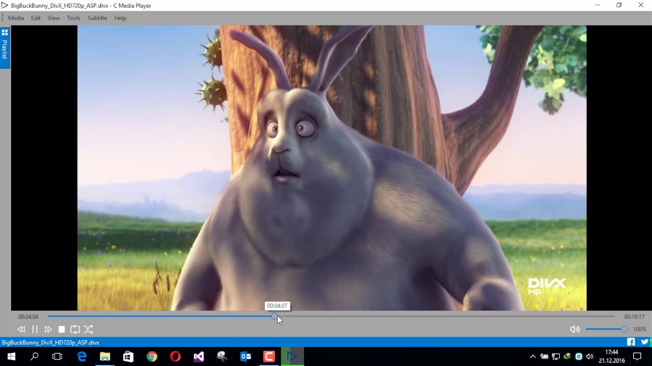Image resolution: width=652 pixels, height=366 pixels.
Task: Open the View menu
Action: (x=53, y=18)
